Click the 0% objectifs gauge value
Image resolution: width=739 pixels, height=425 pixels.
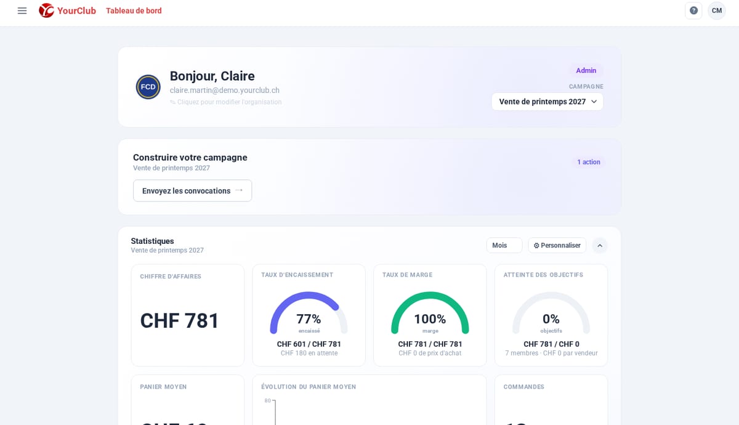tap(551, 319)
